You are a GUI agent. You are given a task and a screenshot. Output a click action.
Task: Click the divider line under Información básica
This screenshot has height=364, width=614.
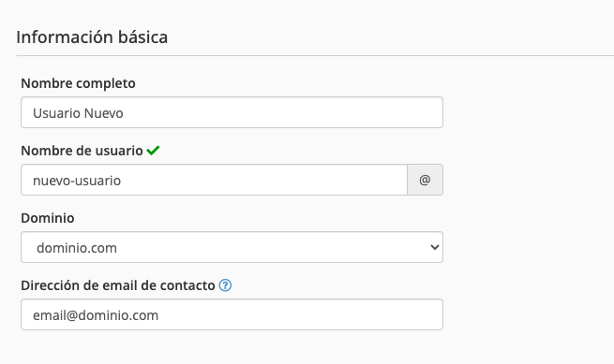(x=315, y=55)
